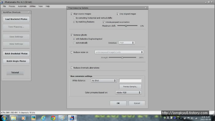Launch Windows Media Player from taskbar
This screenshot has width=215, height=121.
(x=23, y=118)
